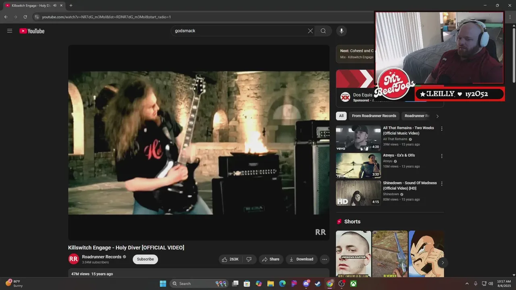Mute tab audio via the speaker icon
Screen dimensions: 516x290
coord(55,6)
